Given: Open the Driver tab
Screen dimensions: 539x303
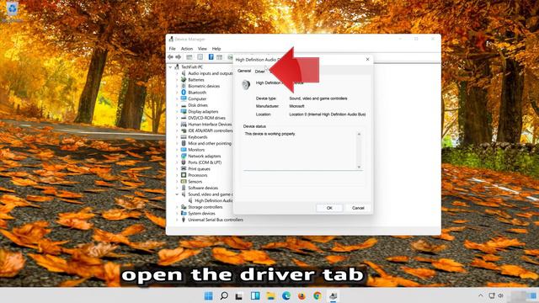Looking at the screenshot, I should pos(260,72).
